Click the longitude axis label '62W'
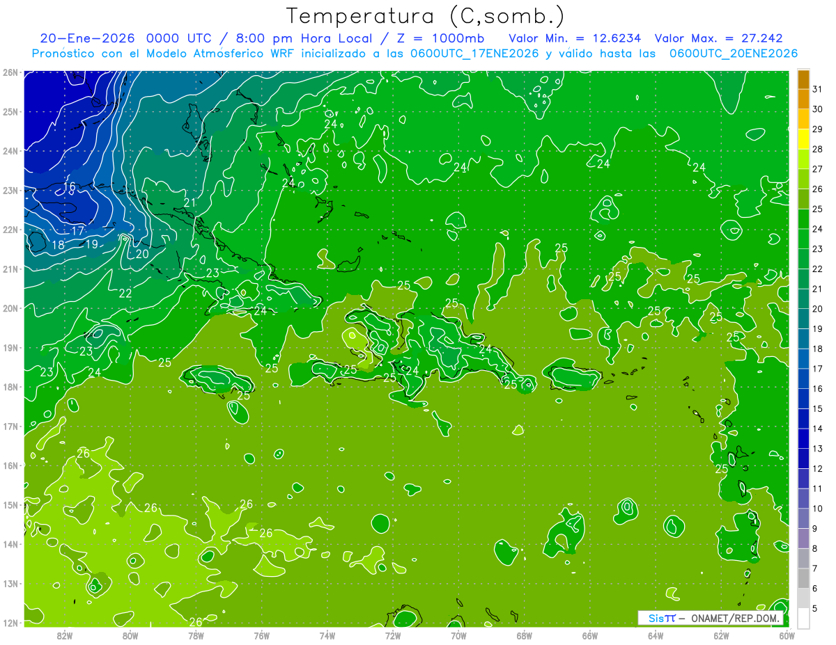This screenshot has width=836, height=645. click(x=721, y=635)
